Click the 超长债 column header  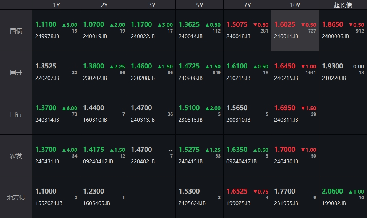(343, 5)
